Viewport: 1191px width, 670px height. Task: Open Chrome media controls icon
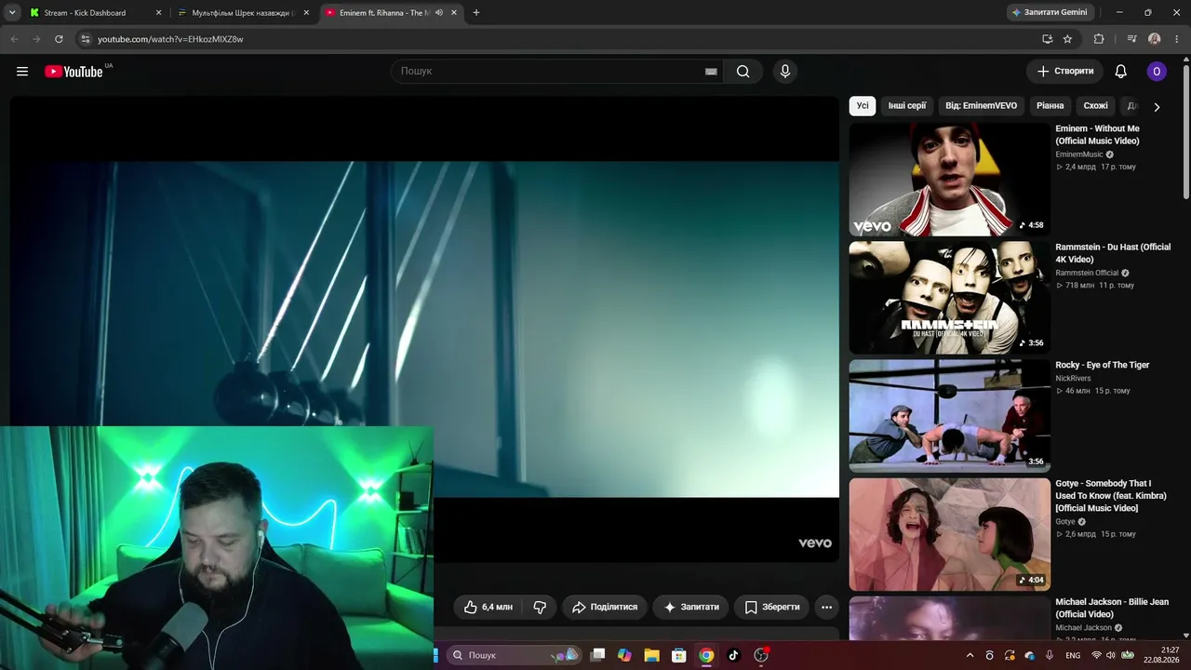[x=1131, y=39]
